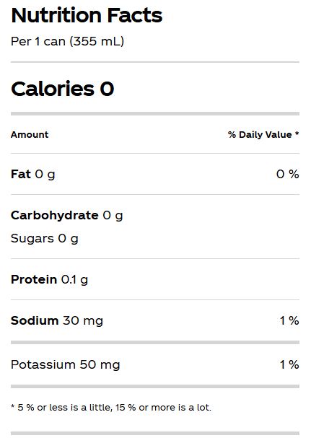The height and width of the screenshot is (438, 311).
Task: Click the asterisk beside % Daily Value
Action: [x=297, y=133]
